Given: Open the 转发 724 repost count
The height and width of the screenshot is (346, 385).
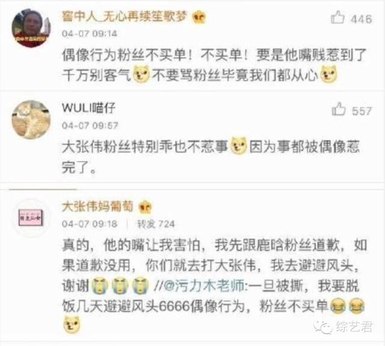Looking at the screenshot, I should (x=156, y=224).
